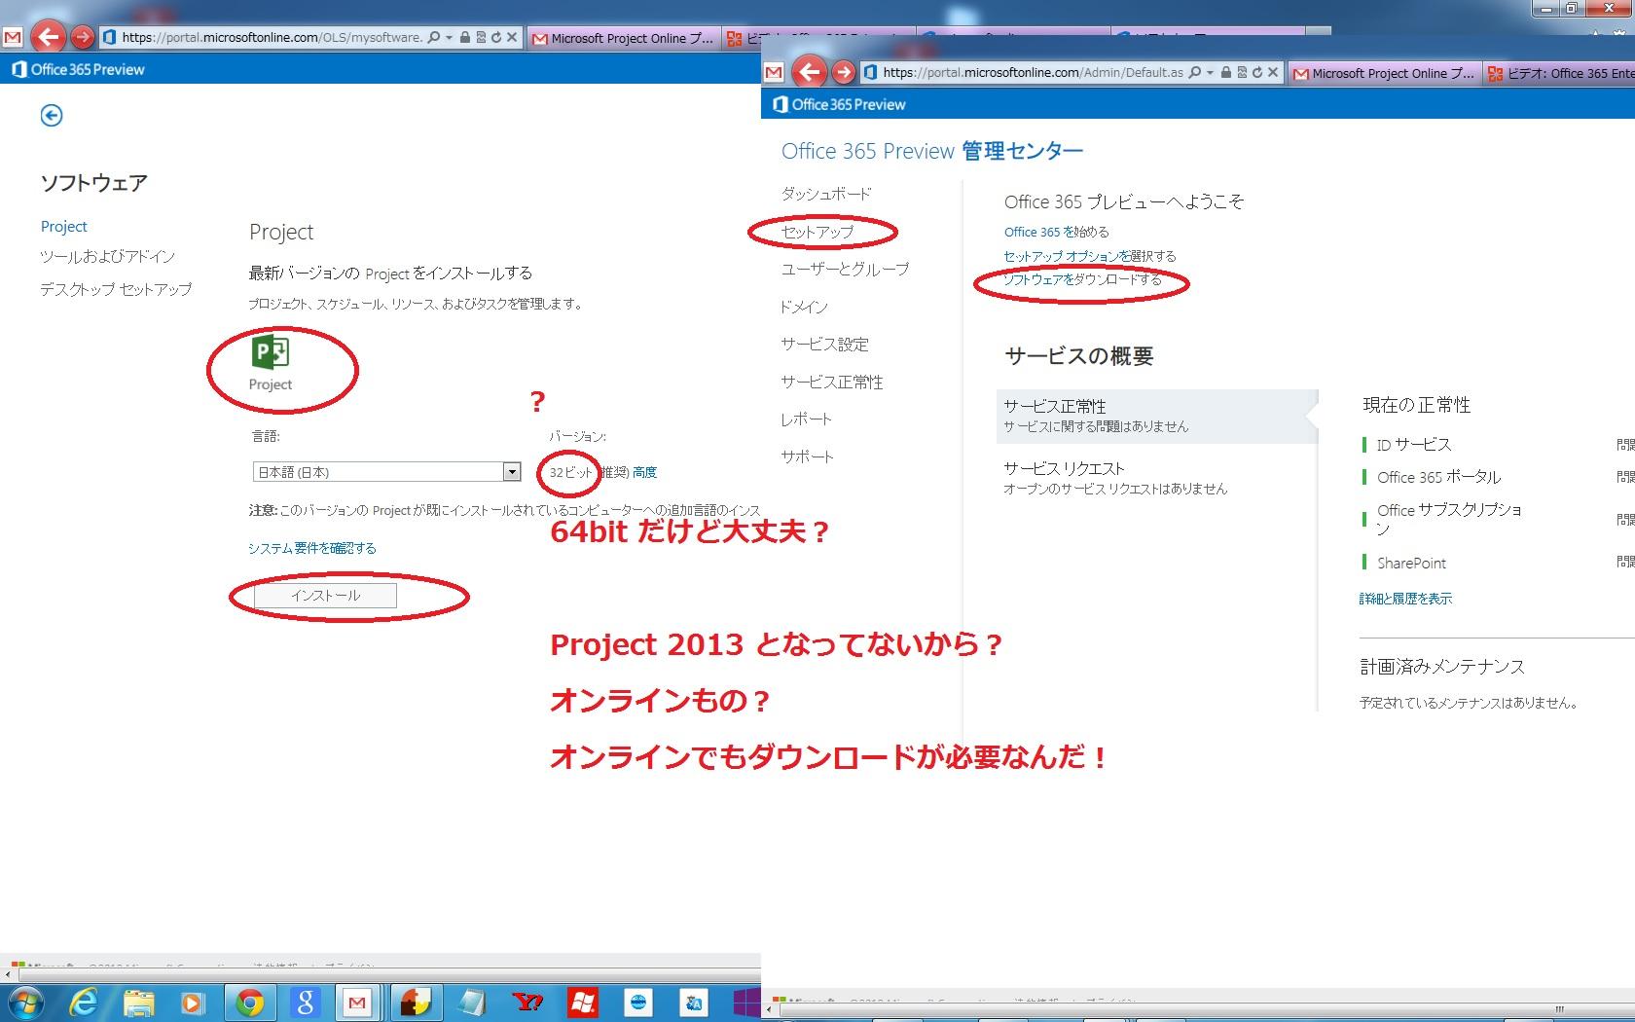Click Office 365 ポータル in health list

tap(1438, 477)
